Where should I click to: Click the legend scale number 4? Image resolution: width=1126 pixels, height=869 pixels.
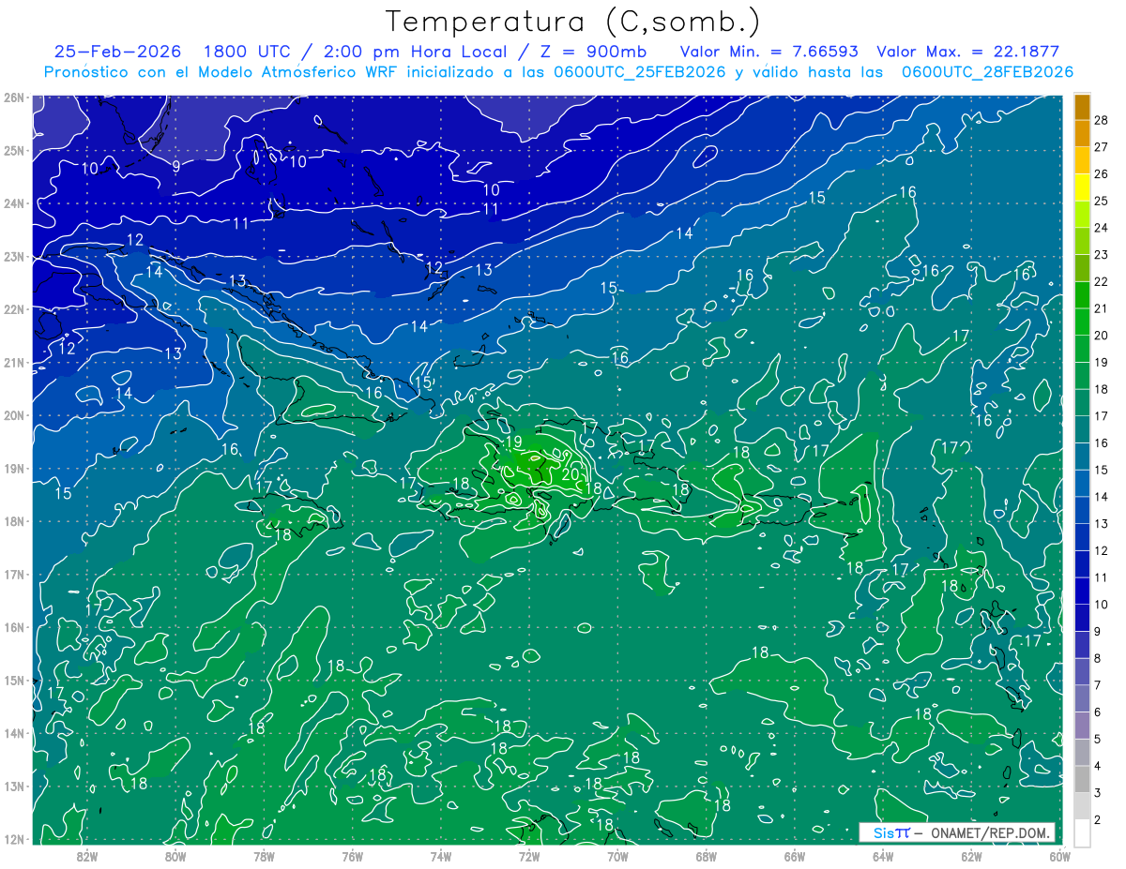click(1098, 766)
